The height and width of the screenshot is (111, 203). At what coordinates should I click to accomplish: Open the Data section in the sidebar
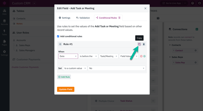coord(4,12)
